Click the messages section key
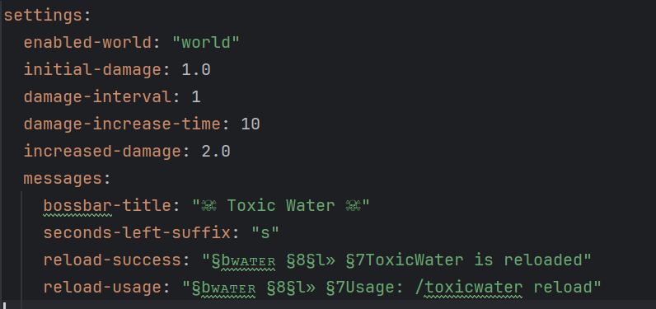The width and height of the screenshot is (656, 309). click(x=63, y=179)
